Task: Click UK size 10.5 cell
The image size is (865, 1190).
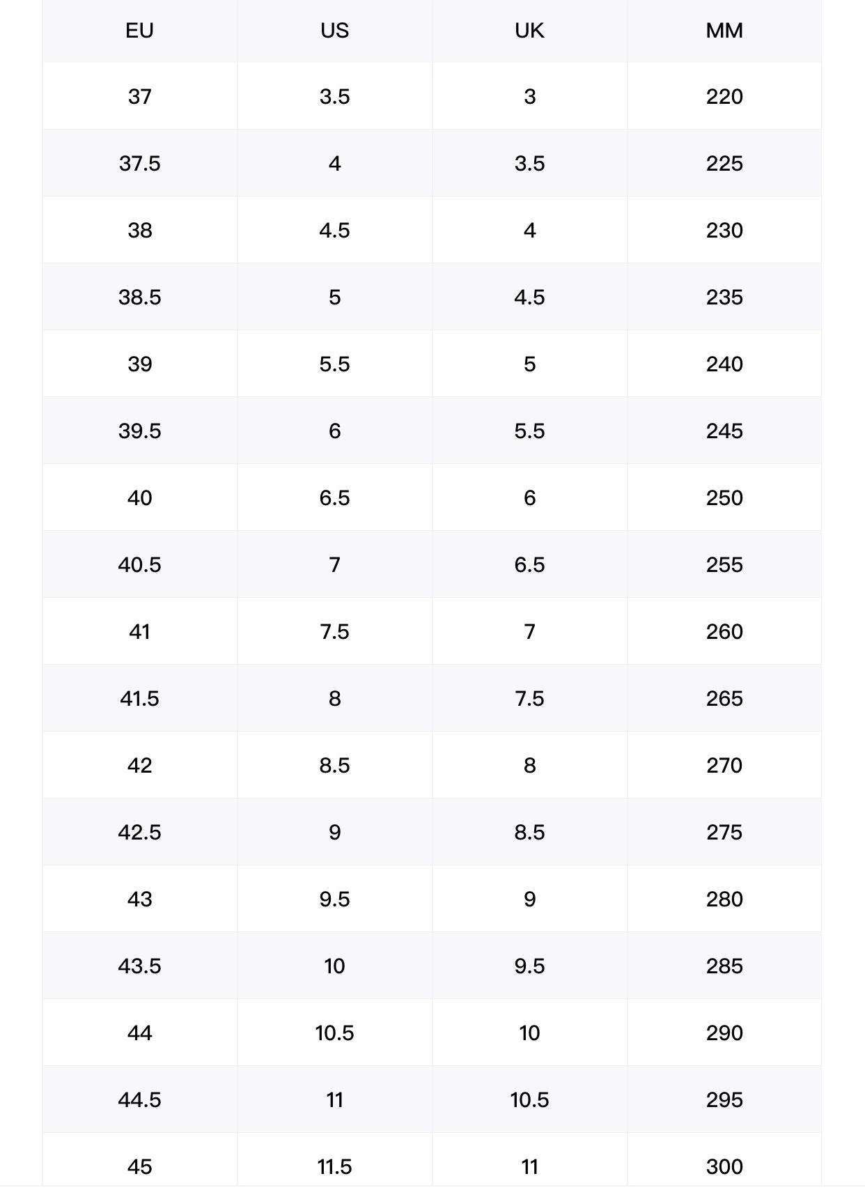Action: 529,1099
